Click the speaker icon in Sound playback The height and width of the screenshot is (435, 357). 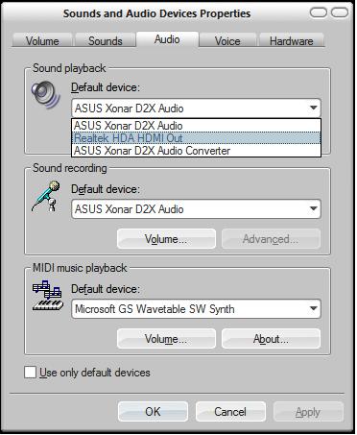tap(46, 94)
